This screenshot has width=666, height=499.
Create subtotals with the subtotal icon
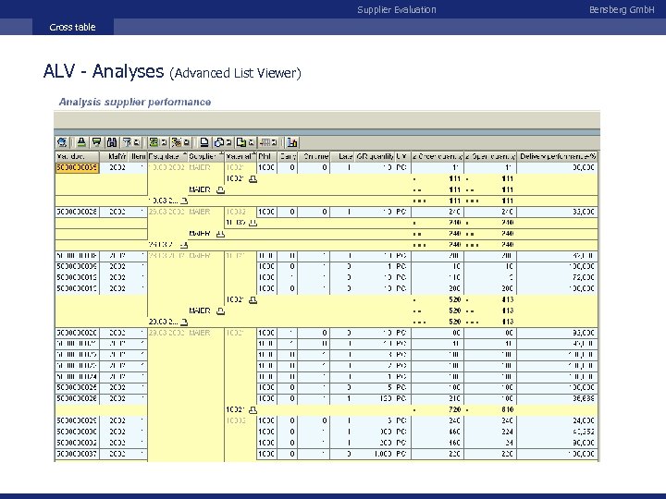coord(177,142)
